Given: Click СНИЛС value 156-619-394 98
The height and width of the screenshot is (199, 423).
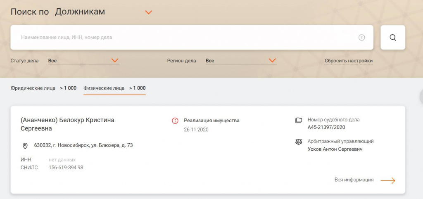Looking at the screenshot, I should [66, 168].
